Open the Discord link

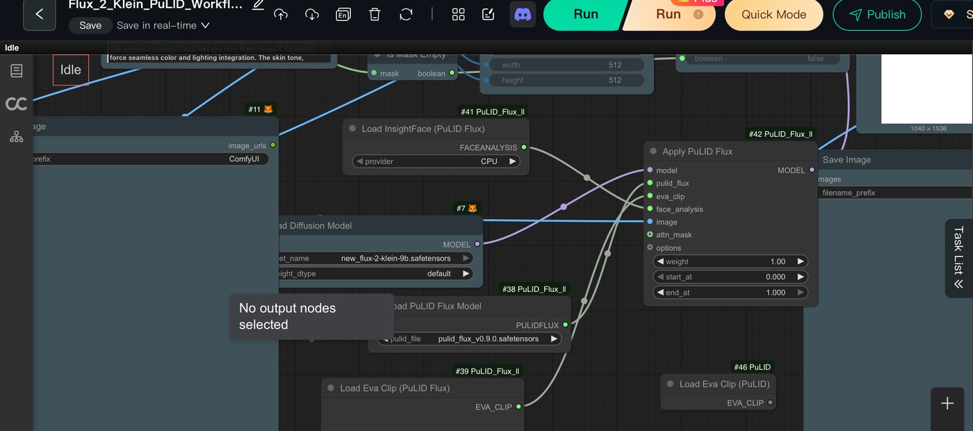523,14
